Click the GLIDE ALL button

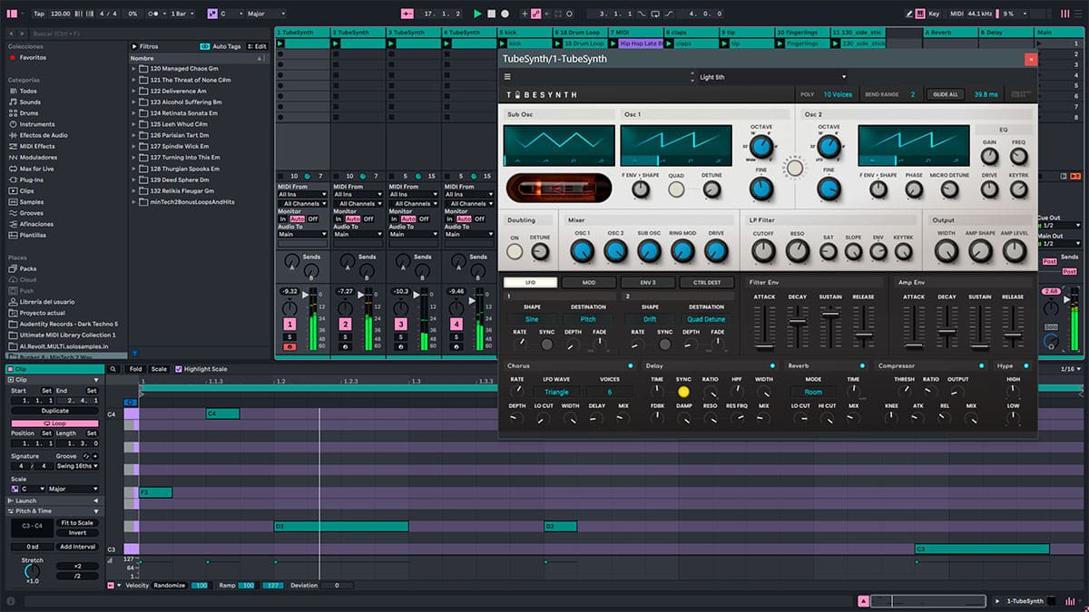pyautogui.click(x=946, y=94)
